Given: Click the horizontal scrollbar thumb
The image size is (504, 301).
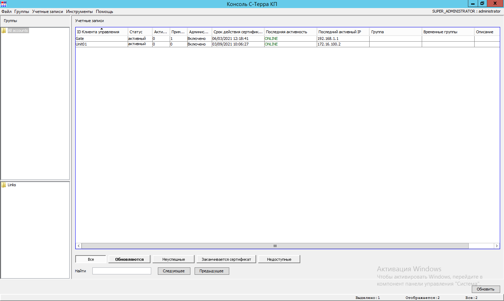Looking at the screenshot, I should coord(275,246).
